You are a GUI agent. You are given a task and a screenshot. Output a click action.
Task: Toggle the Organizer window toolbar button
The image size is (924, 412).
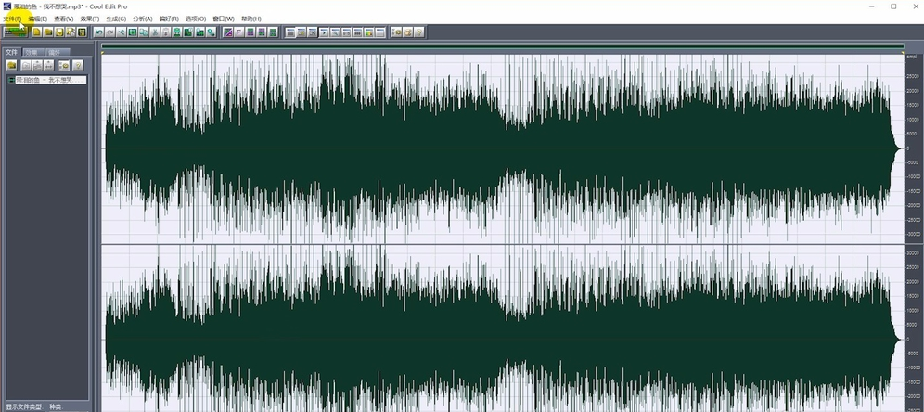[290, 32]
